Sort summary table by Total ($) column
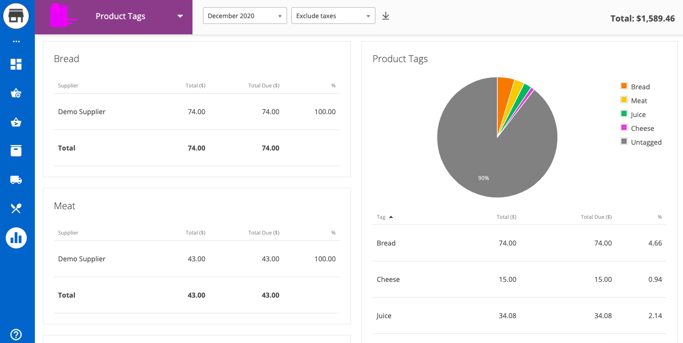Viewport: 683px width, 343px height. pyautogui.click(x=506, y=217)
